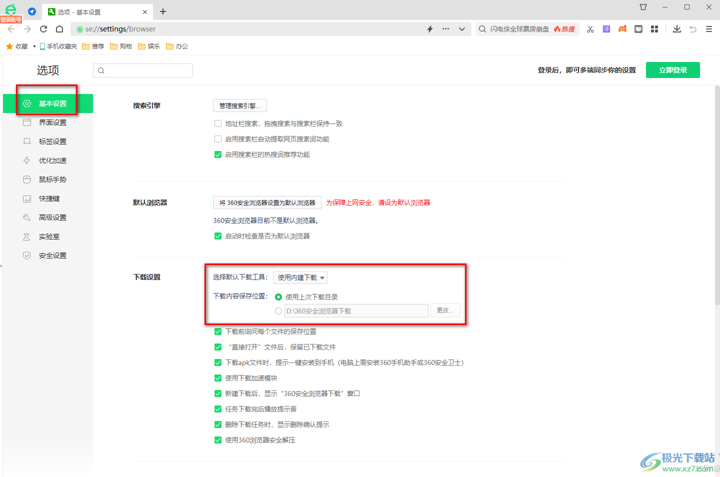Image resolution: width=720 pixels, height=477 pixels.
Task: Open the three-dot menu in address bar
Action: (x=445, y=29)
